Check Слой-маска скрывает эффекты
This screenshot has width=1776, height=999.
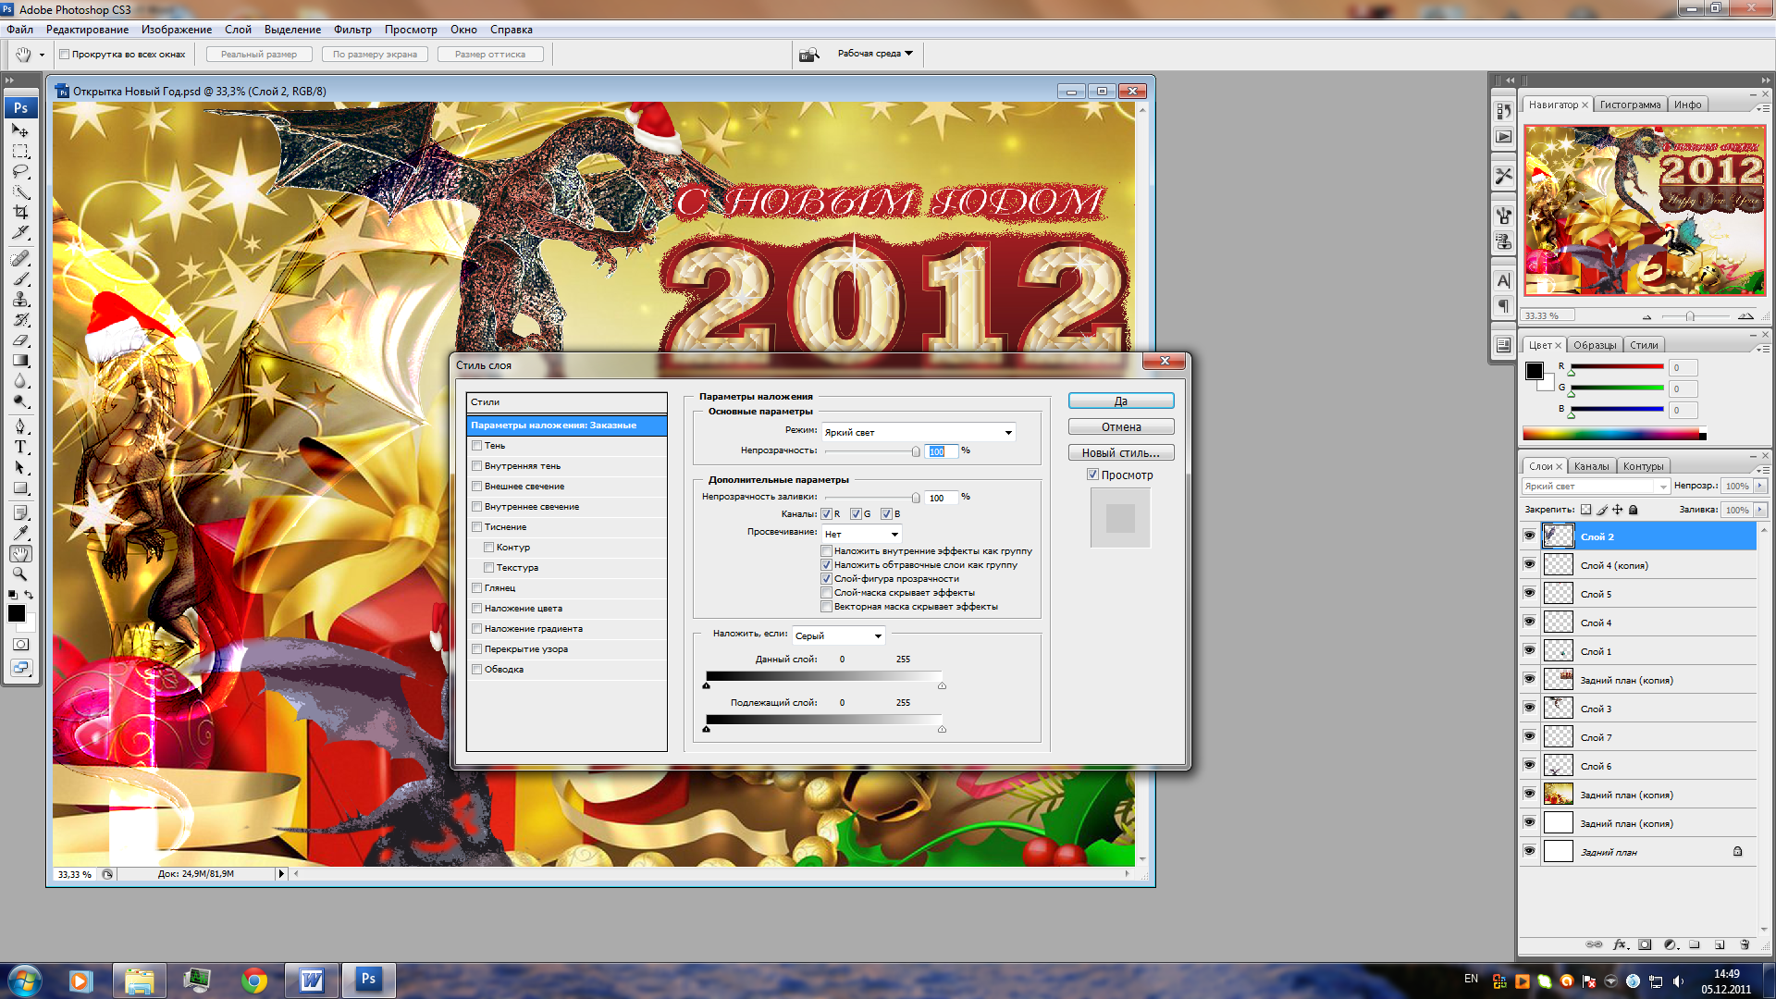tap(827, 593)
